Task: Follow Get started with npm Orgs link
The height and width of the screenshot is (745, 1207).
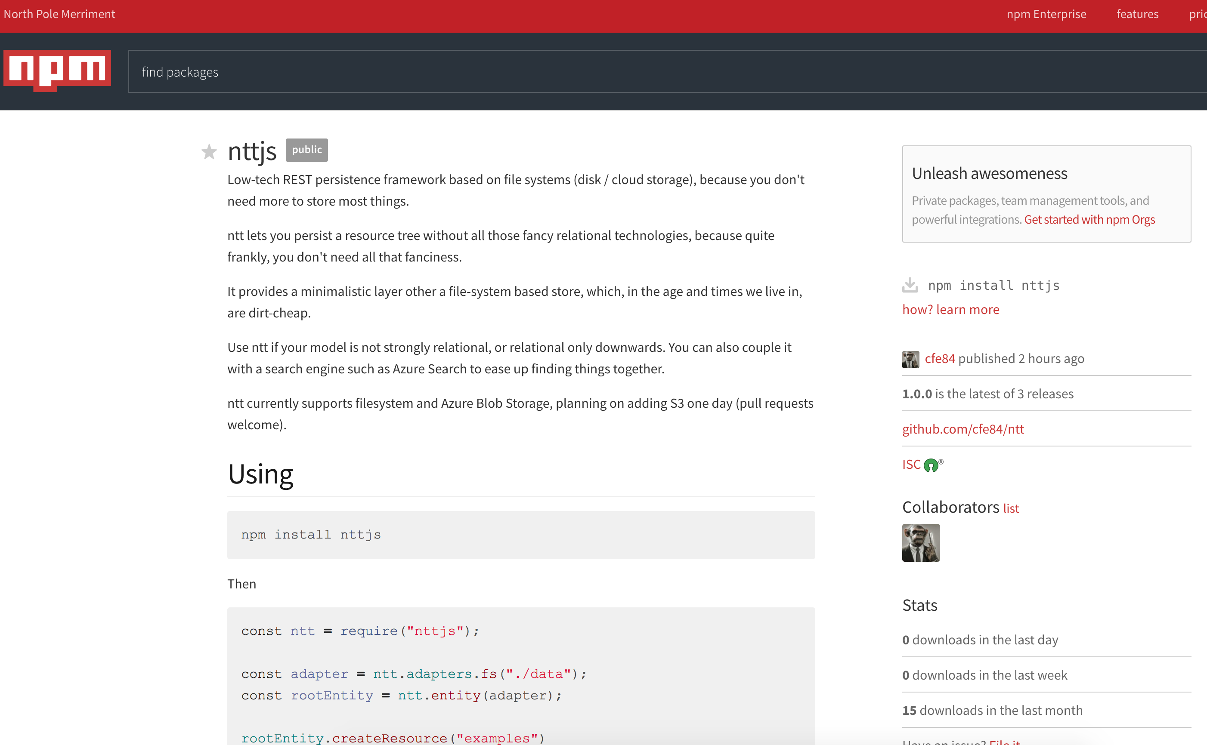Action: coord(1089,219)
